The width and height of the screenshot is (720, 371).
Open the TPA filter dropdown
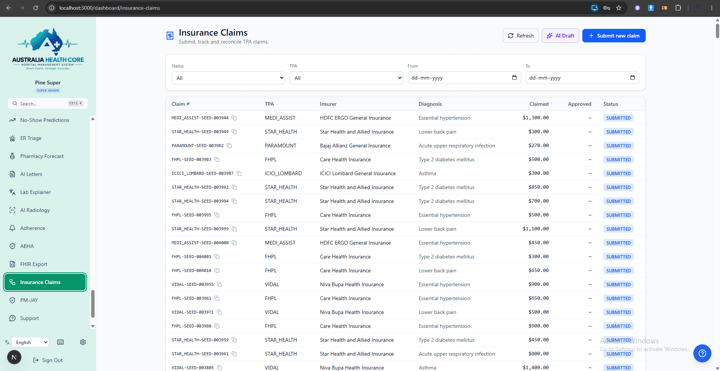pyautogui.click(x=346, y=78)
